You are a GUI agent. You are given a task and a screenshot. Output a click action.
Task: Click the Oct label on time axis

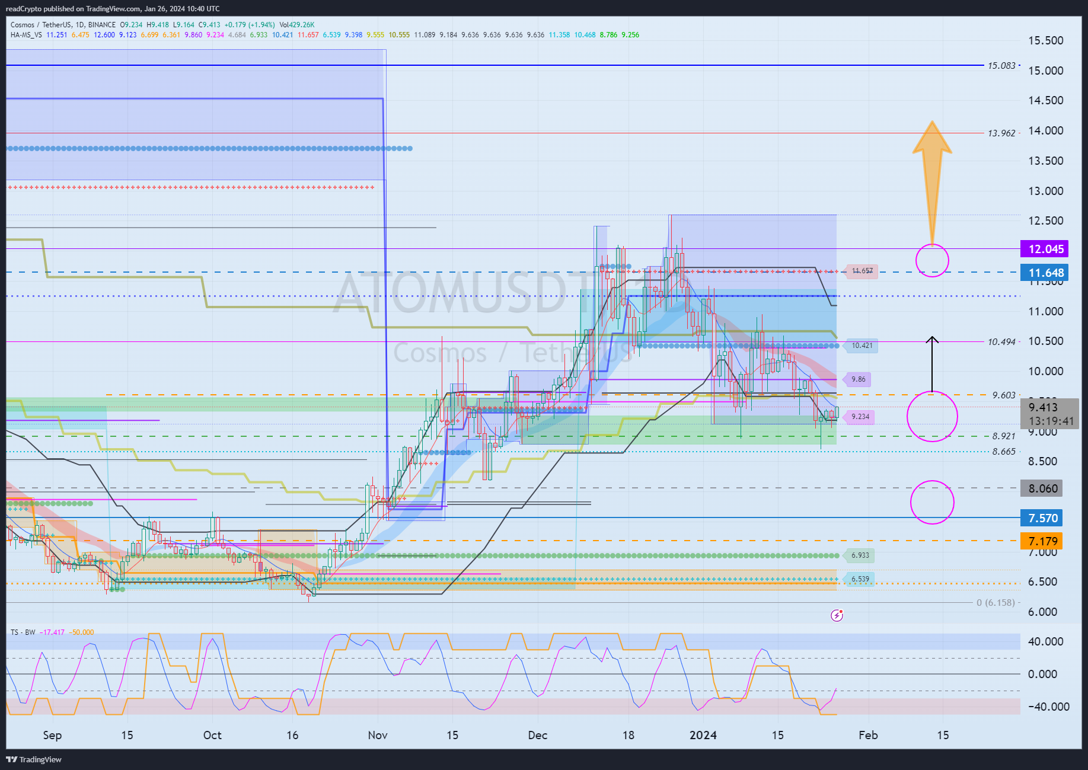[x=212, y=735]
